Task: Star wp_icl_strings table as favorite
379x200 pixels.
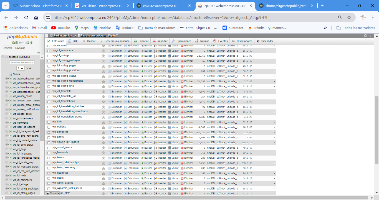Action: pyautogui.click(x=103, y=56)
